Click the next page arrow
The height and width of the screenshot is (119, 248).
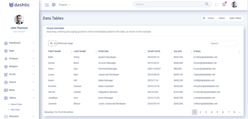(x=240, y=112)
